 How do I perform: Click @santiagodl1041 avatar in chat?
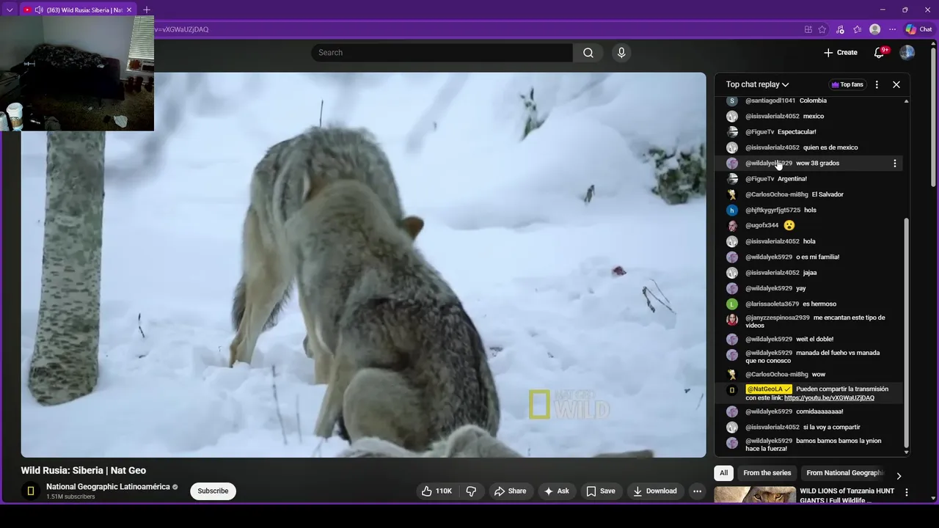(732, 100)
